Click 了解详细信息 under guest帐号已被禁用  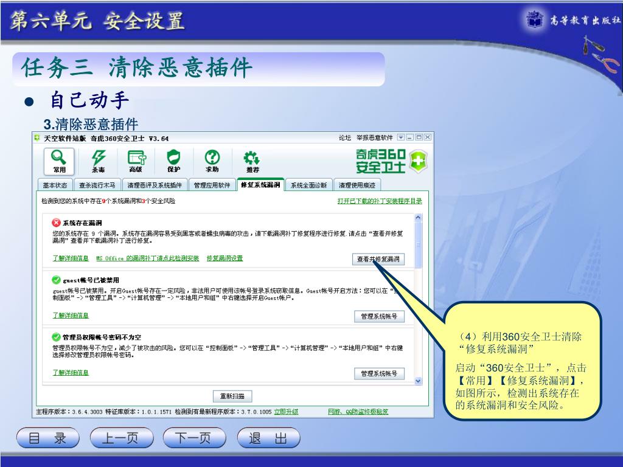point(71,316)
